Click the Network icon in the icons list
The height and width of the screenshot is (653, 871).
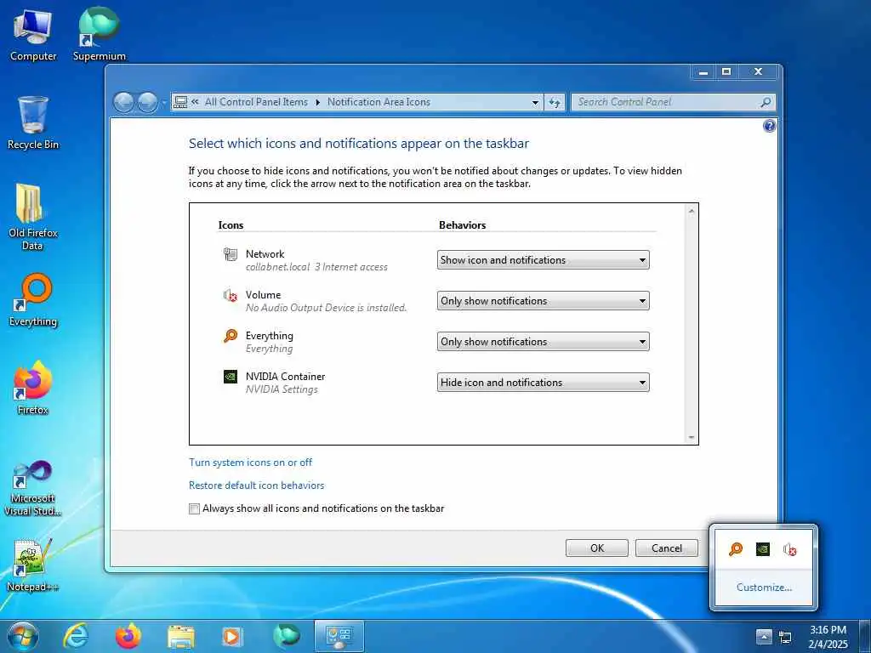[230, 254]
